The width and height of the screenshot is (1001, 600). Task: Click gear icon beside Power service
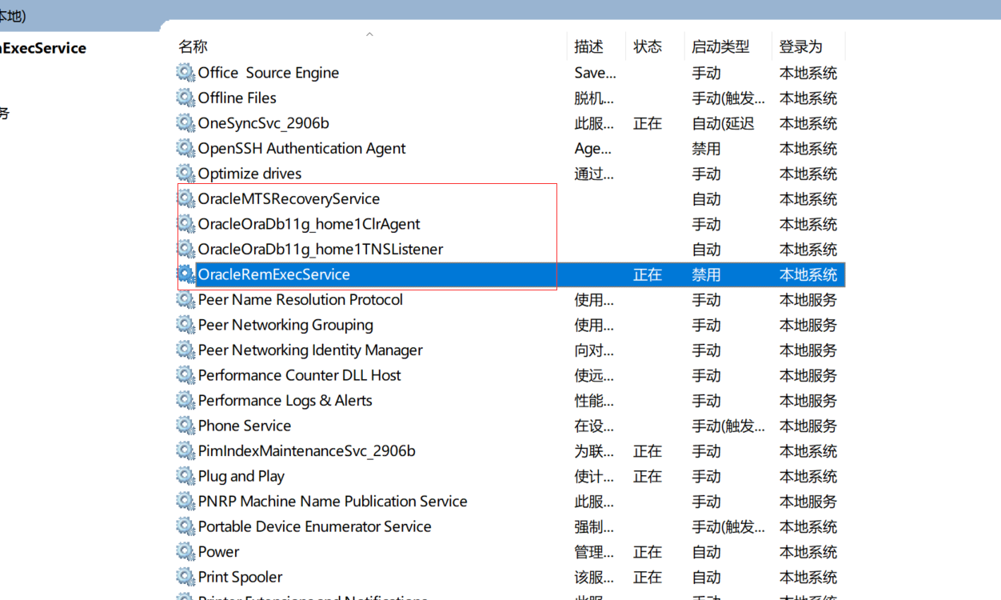point(185,552)
